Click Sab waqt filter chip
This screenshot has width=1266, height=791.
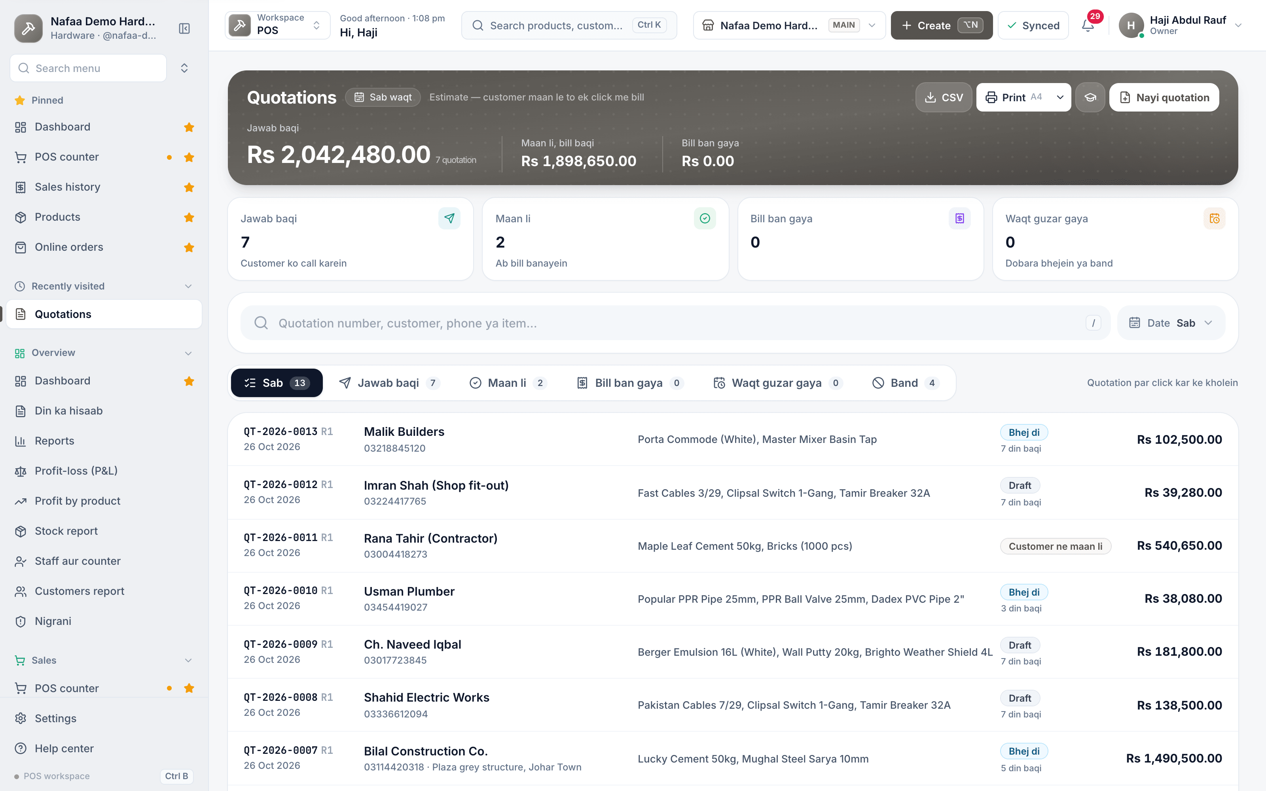pos(383,97)
